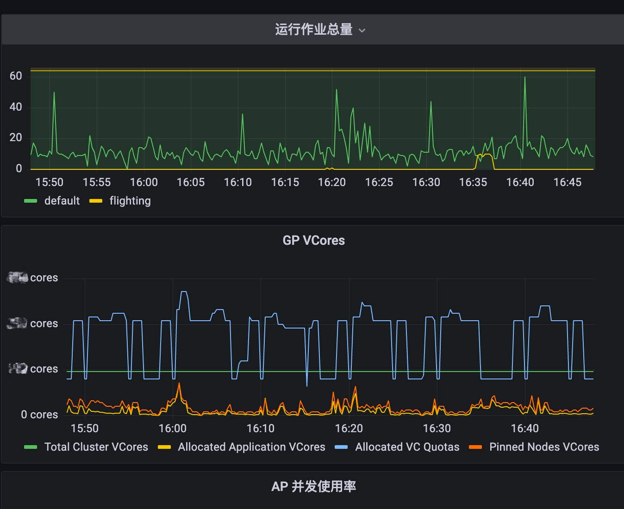Viewport: 624px width, 509px height.
Task: Click the highest blue peak in GP VCores
Action: (184, 292)
